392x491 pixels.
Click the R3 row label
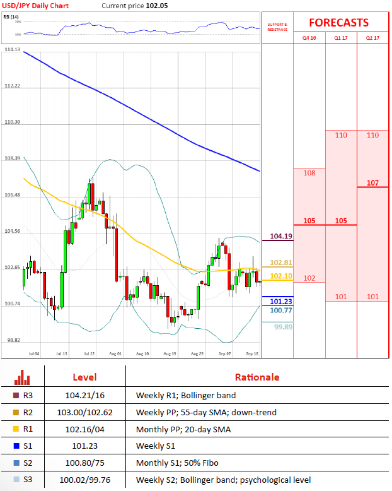(x=28, y=396)
